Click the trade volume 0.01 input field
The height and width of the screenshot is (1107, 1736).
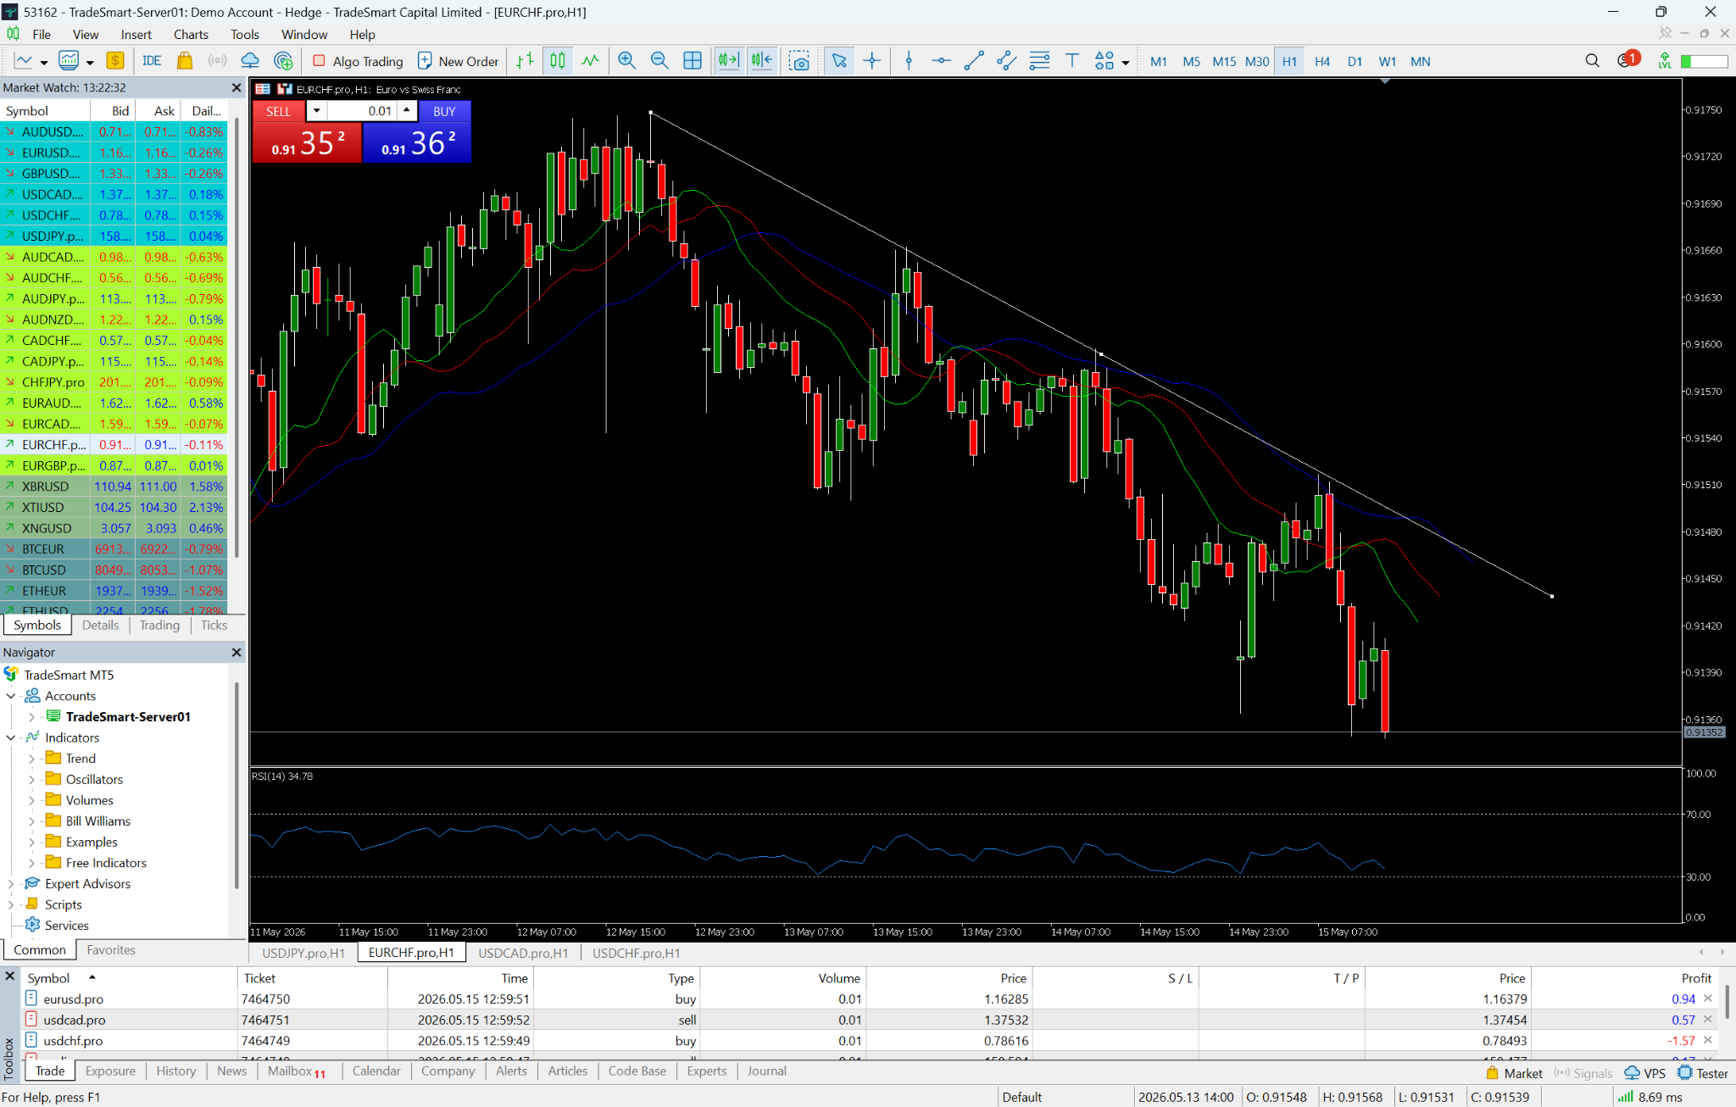[x=363, y=111]
